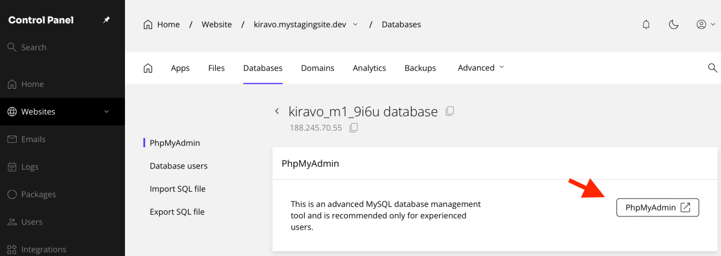Click the home icon tab in site navigation
The height and width of the screenshot is (256, 721).
148,68
